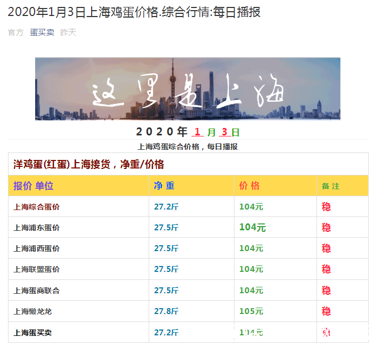Viewport: 374px width, 346px height.
Task: Click the 价格 column header
Action: [249, 186]
